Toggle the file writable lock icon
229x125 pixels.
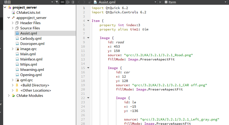[90, 2]
